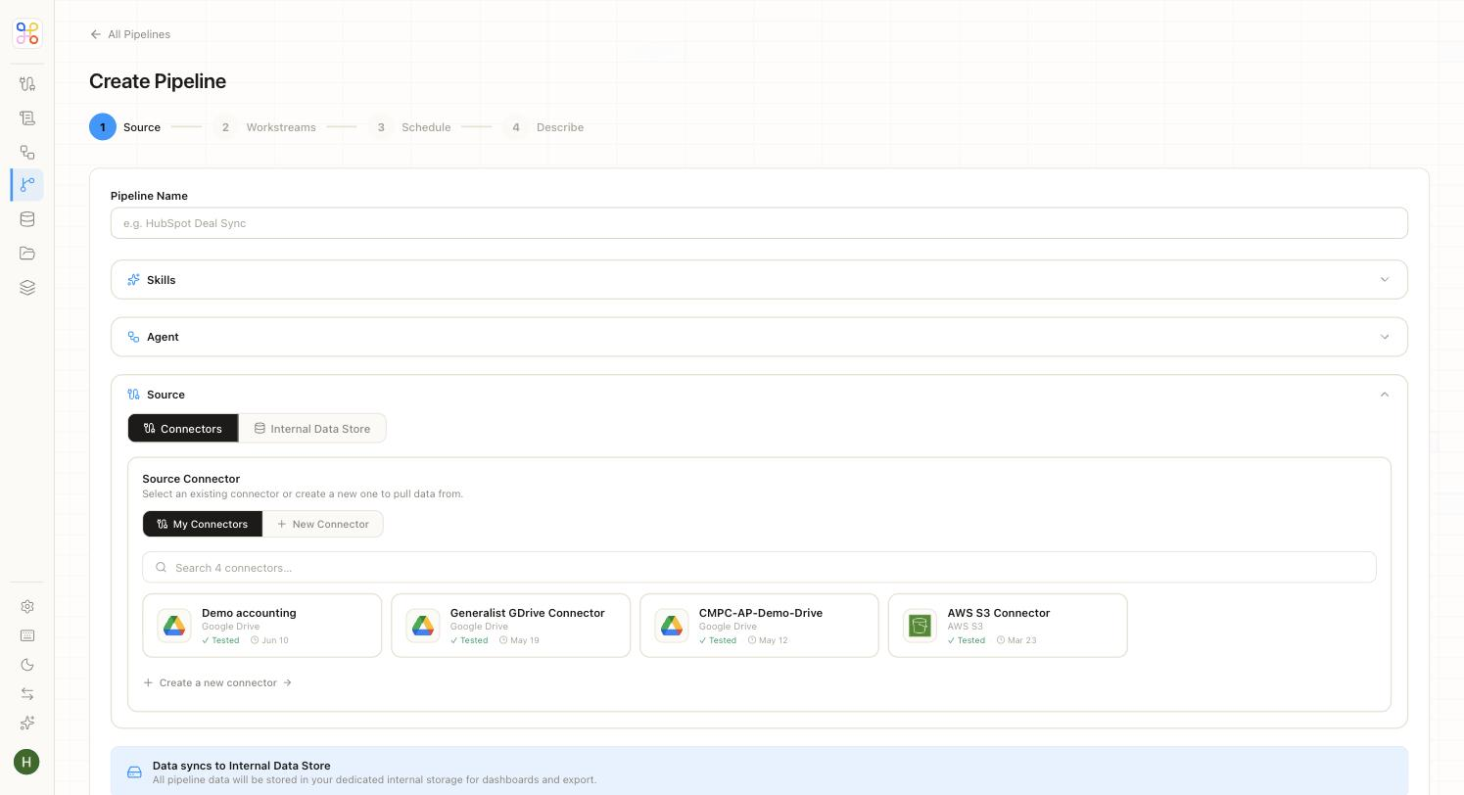Click the CMPC-AP-Demo-Drive Google Drive icon

pyautogui.click(x=672, y=626)
